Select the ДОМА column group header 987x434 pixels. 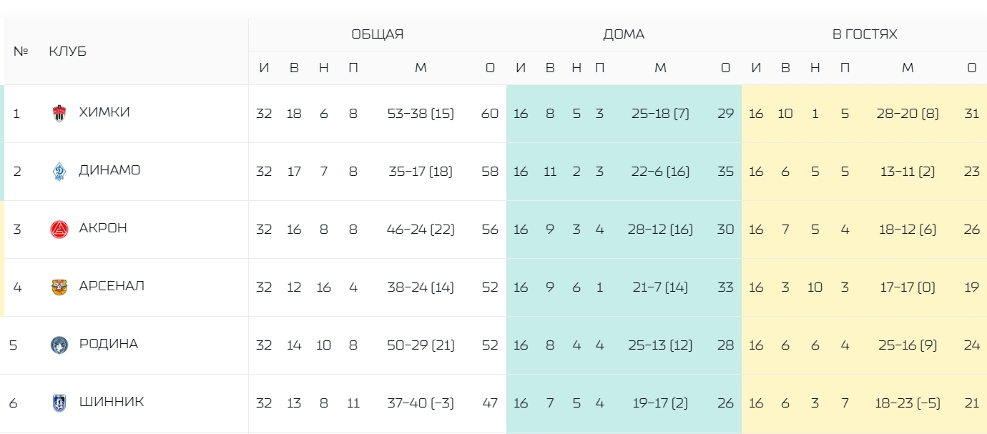(x=624, y=34)
